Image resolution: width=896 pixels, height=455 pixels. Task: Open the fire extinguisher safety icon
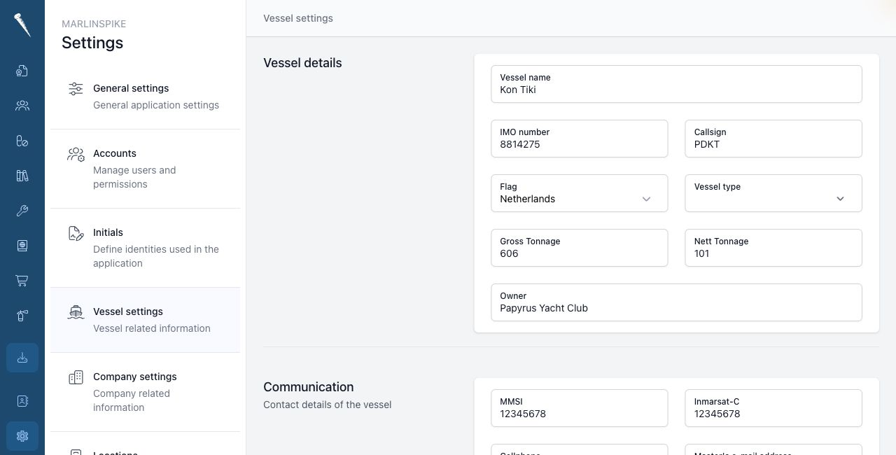22,316
